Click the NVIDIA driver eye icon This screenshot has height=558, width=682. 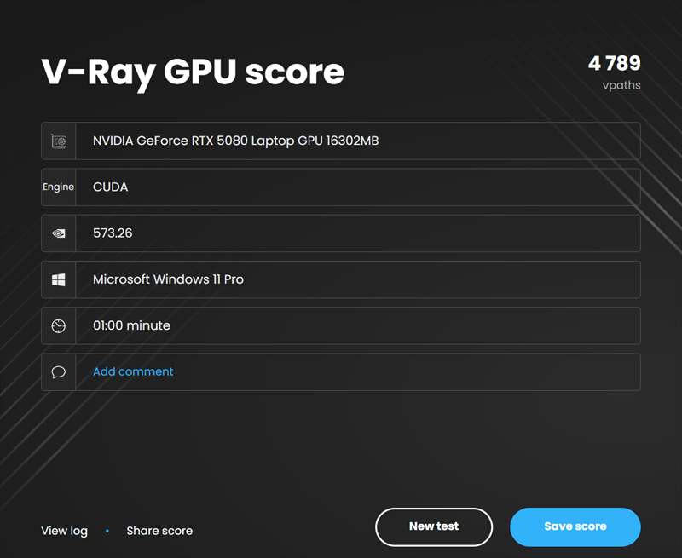point(59,233)
